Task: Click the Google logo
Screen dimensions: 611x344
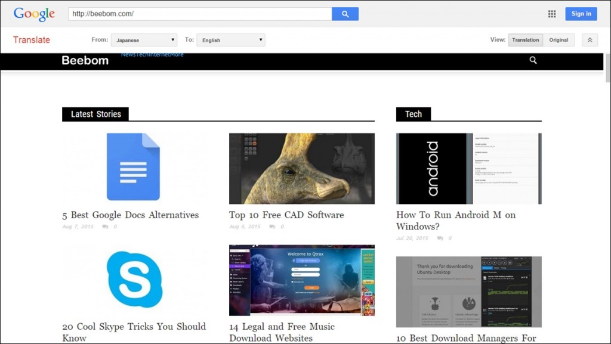Action: pos(34,14)
